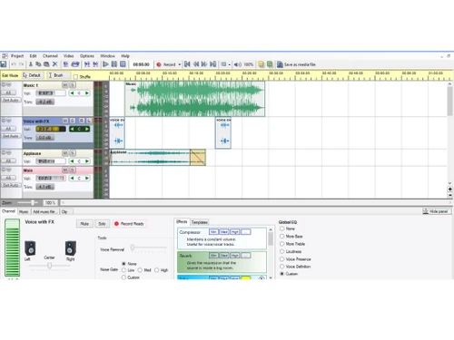Click the Paste icon in the toolbar
This screenshot has width=454, height=340.
pyautogui.click(x=46, y=64)
